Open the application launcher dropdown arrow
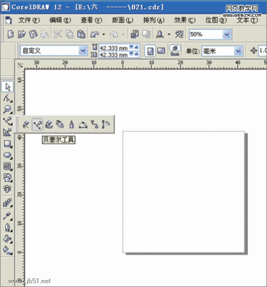 click(x=169, y=35)
